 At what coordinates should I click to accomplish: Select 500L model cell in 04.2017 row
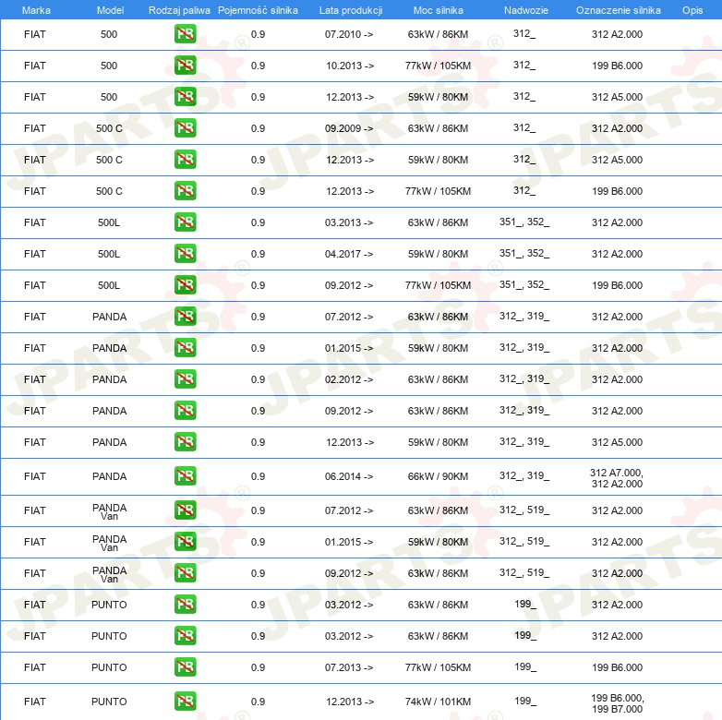point(109,254)
